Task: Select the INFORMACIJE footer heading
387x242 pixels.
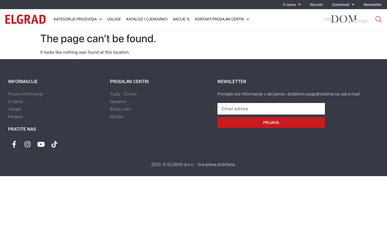Action: tap(23, 81)
